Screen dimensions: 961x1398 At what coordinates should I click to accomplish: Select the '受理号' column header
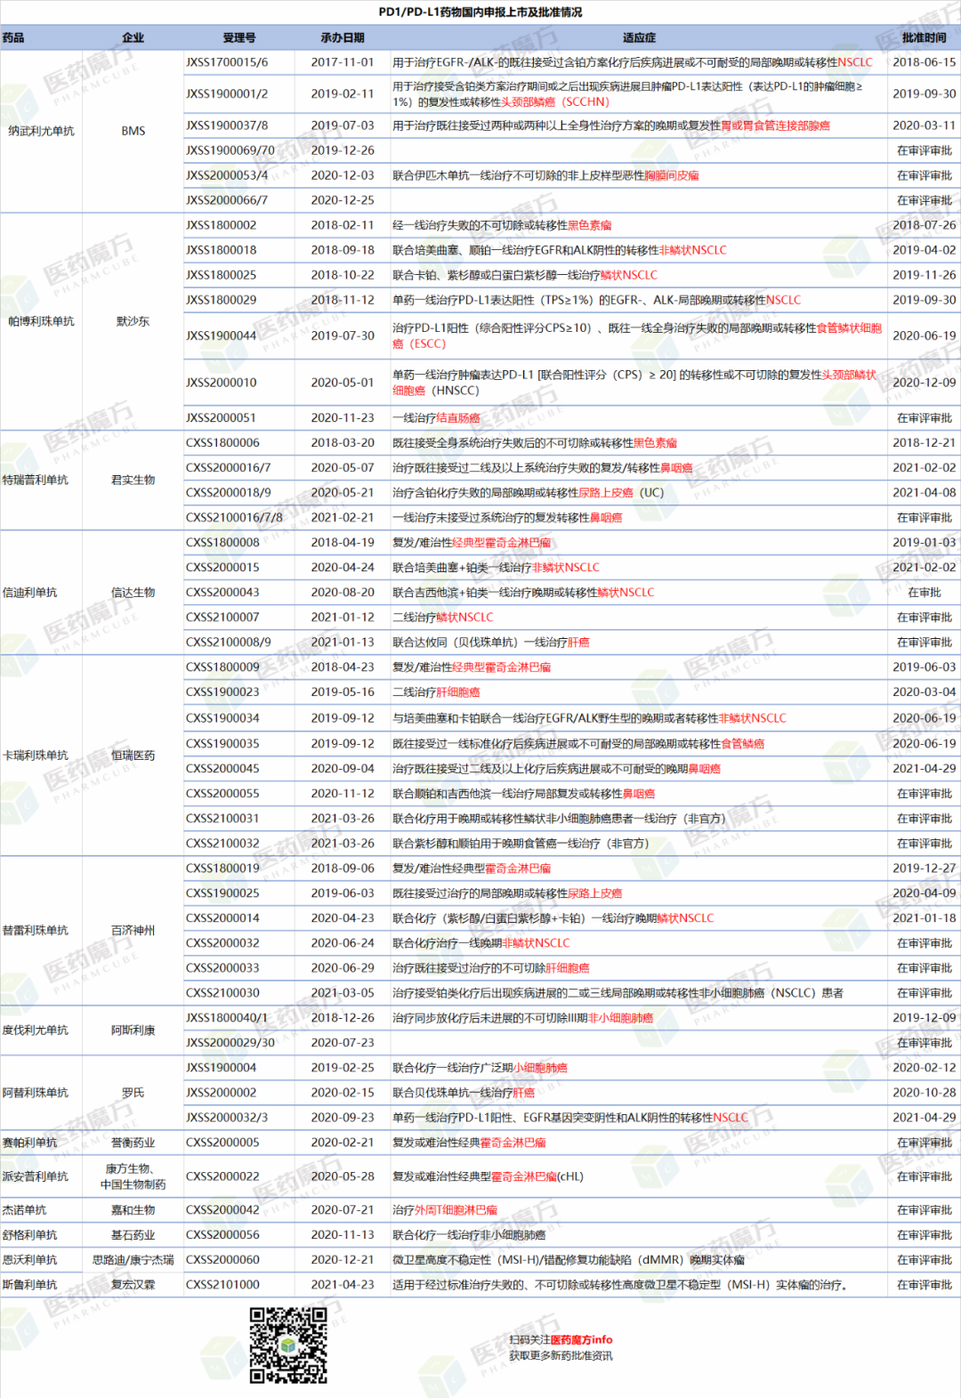239,38
